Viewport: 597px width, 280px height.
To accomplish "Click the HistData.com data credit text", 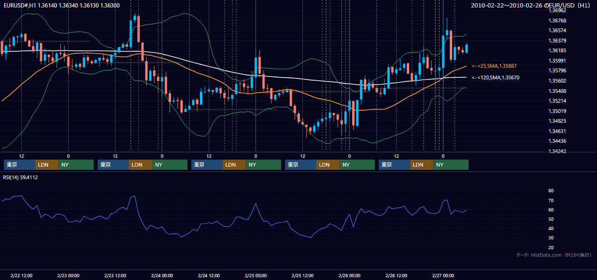I will tap(554, 255).
